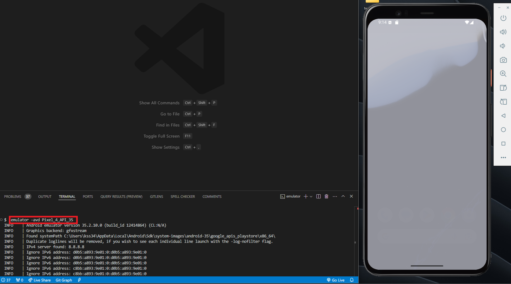The height and width of the screenshot is (284, 511).
Task: Click errors count 37 in status bar
Action: [x=6, y=280]
